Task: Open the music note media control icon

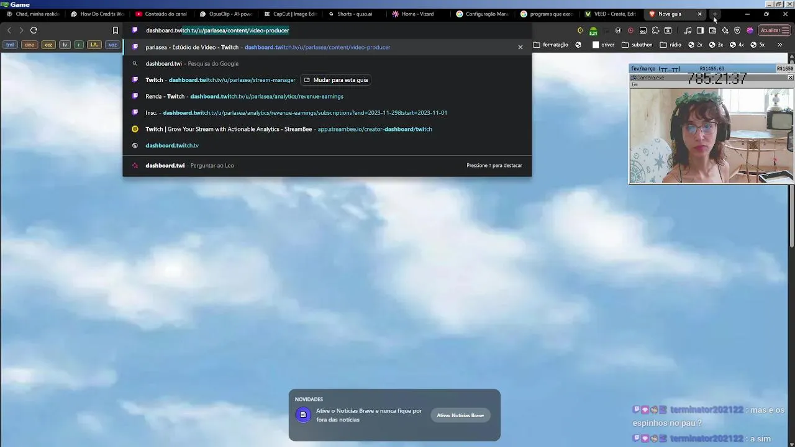Action: coord(688,30)
